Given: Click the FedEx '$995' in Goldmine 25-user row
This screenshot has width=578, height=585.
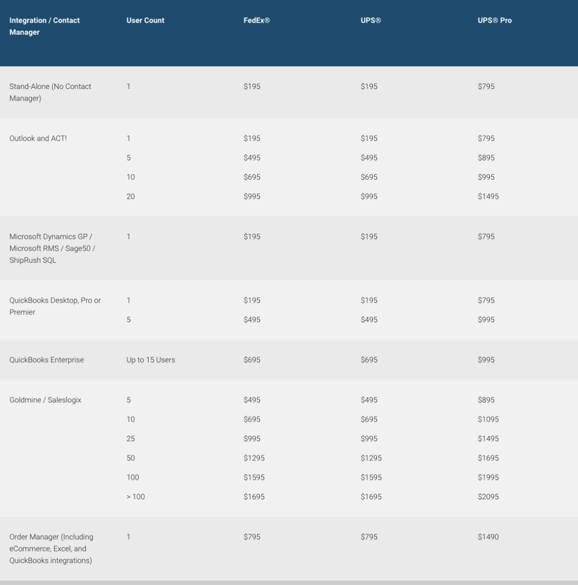Looking at the screenshot, I should 252,439.
